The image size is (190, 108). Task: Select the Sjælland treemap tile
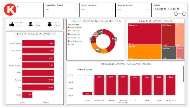click(145, 52)
